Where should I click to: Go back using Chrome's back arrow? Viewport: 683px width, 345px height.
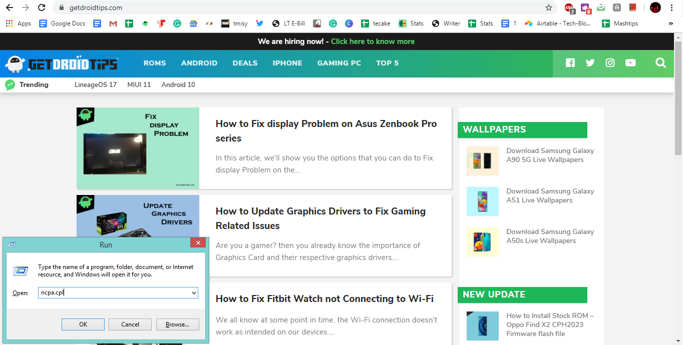tap(10, 7)
